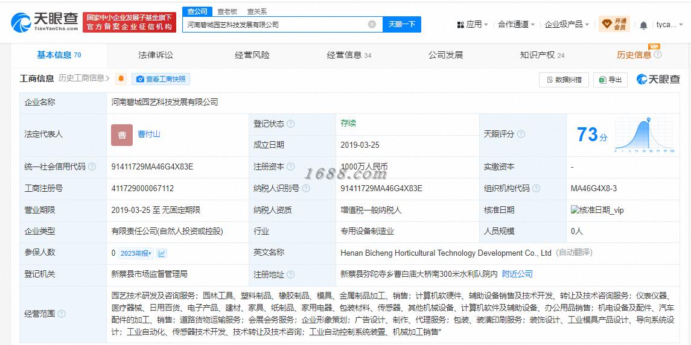Expand the 合作通道 dropdown menu

coord(516,25)
